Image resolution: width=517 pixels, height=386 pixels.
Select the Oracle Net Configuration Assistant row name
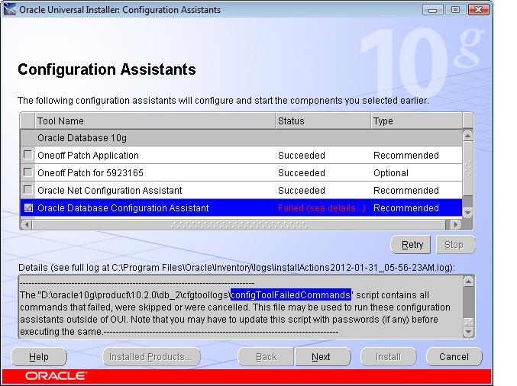[109, 191]
